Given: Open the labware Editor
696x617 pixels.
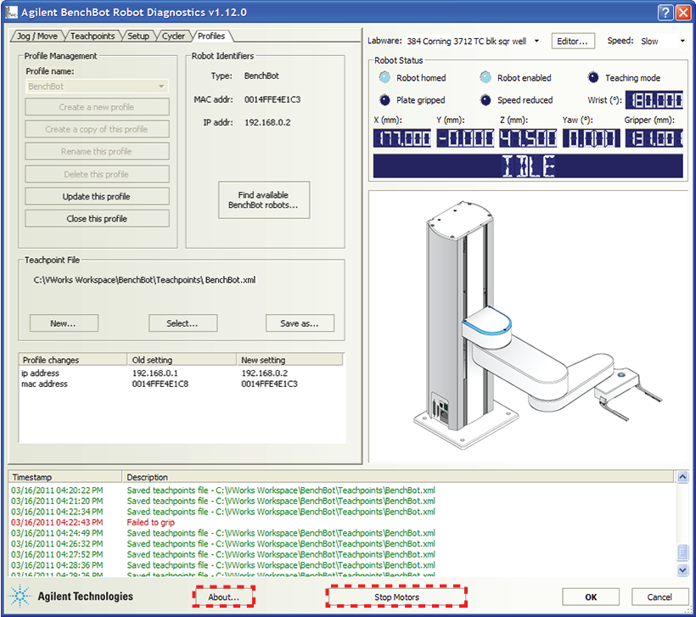Looking at the screenshot, I should 573,41.
